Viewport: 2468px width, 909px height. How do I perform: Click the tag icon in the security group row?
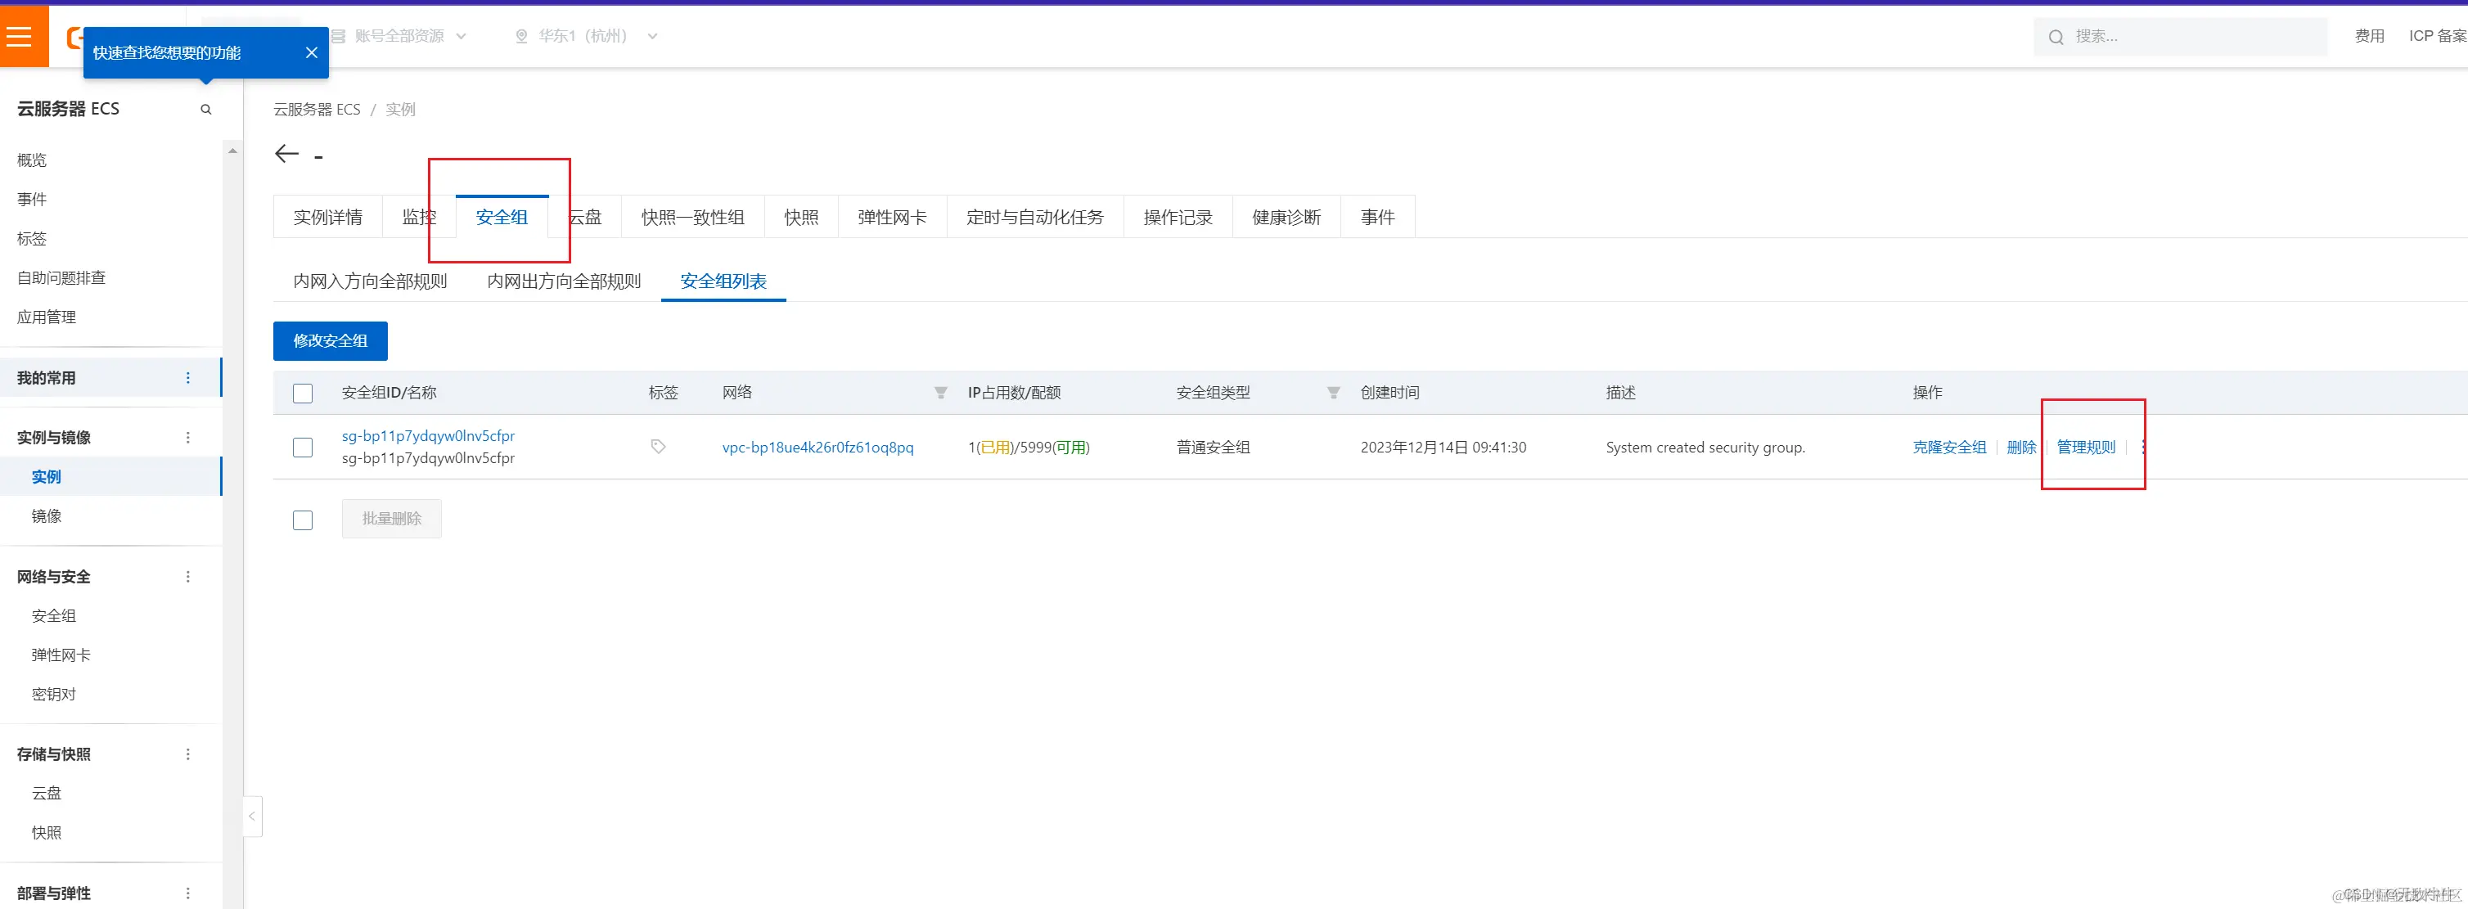coord(658,447)
